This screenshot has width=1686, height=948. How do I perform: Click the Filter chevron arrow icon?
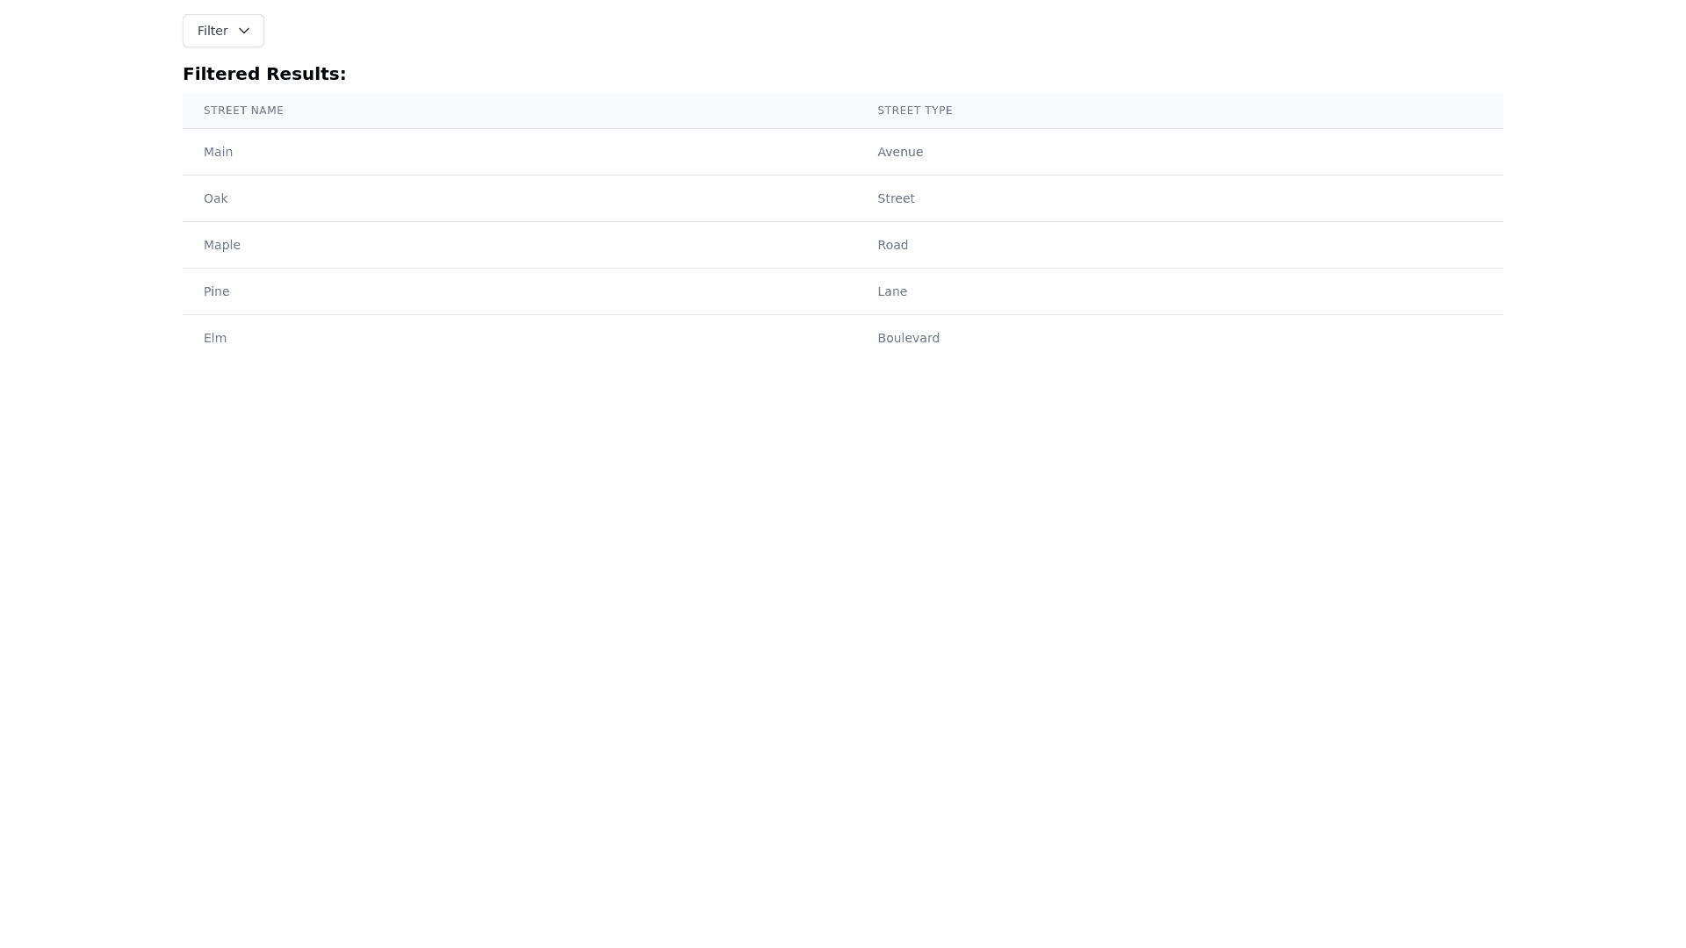tap(244, 31)
